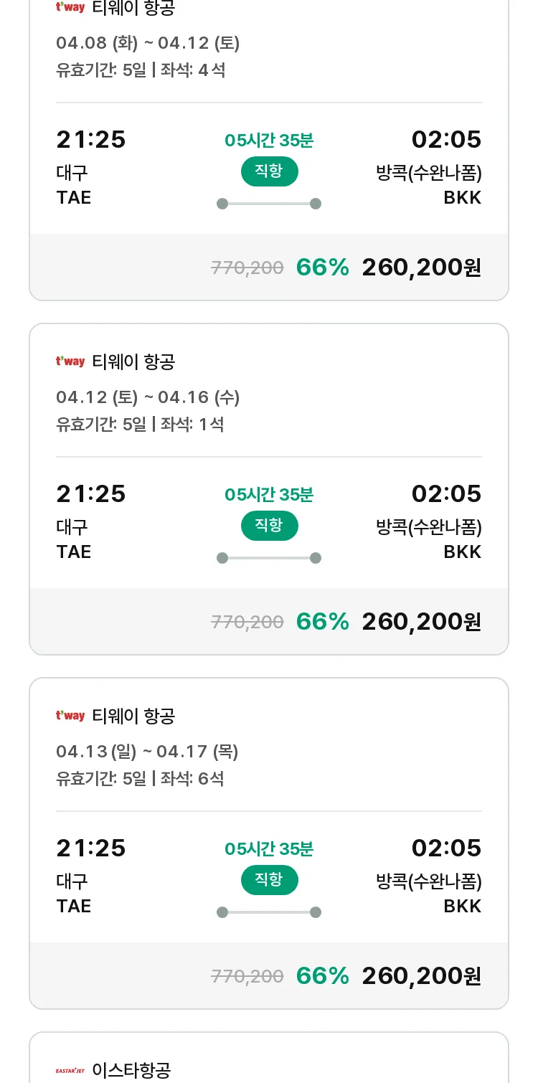Click the route line on the 04.12 flight

point(269,558)
